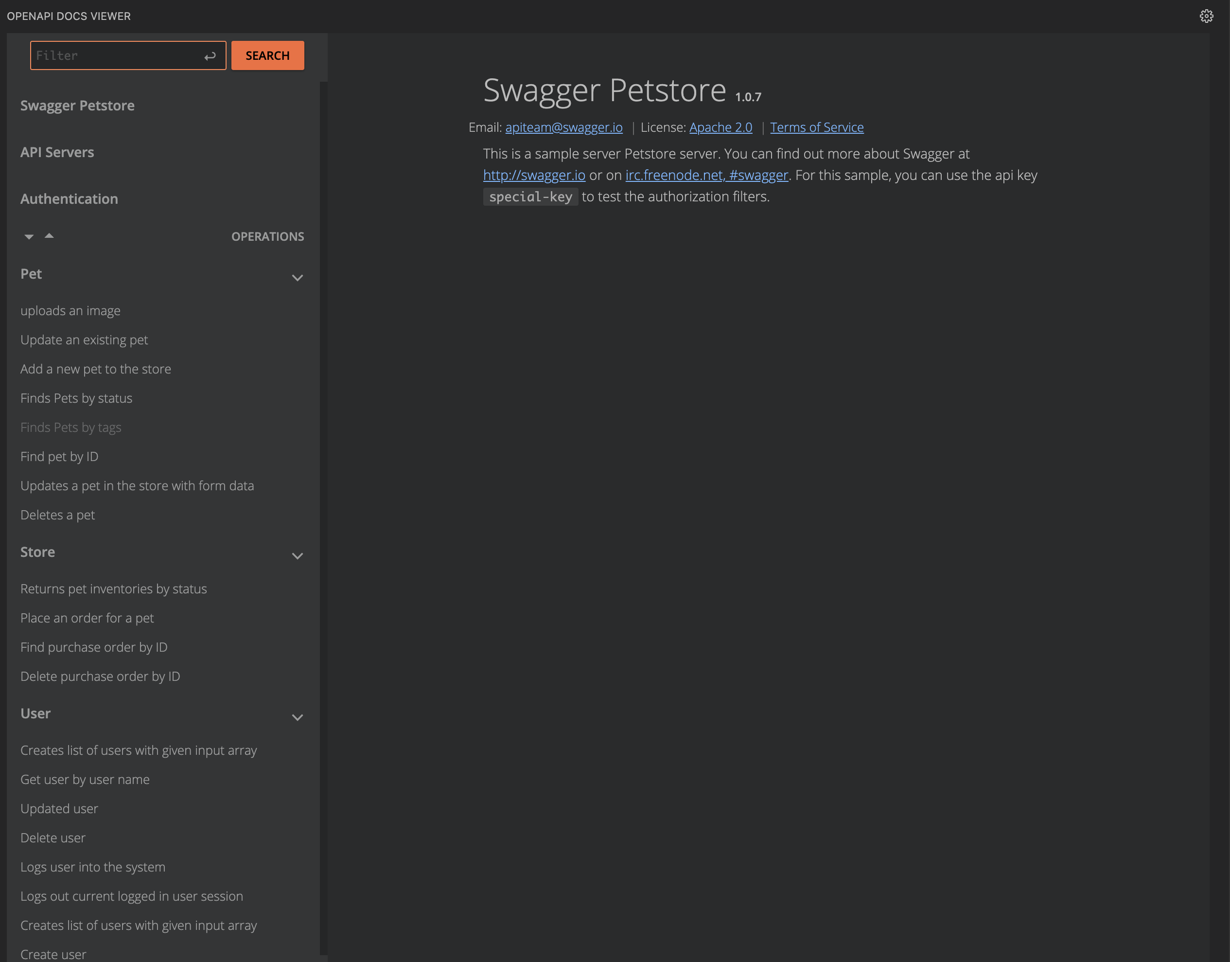Click the SEARCH button
This screenshot has height=962, width=1230.
point(267,55)
